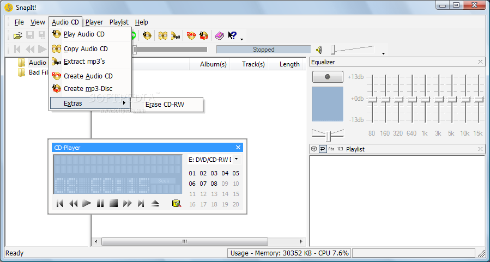The image size is (490, 262).
Task: Click the 1k equalizer slider handle
Action: tap(425, 99)
